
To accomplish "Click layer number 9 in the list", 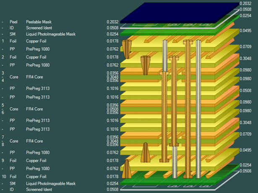I will pos(3,160).
